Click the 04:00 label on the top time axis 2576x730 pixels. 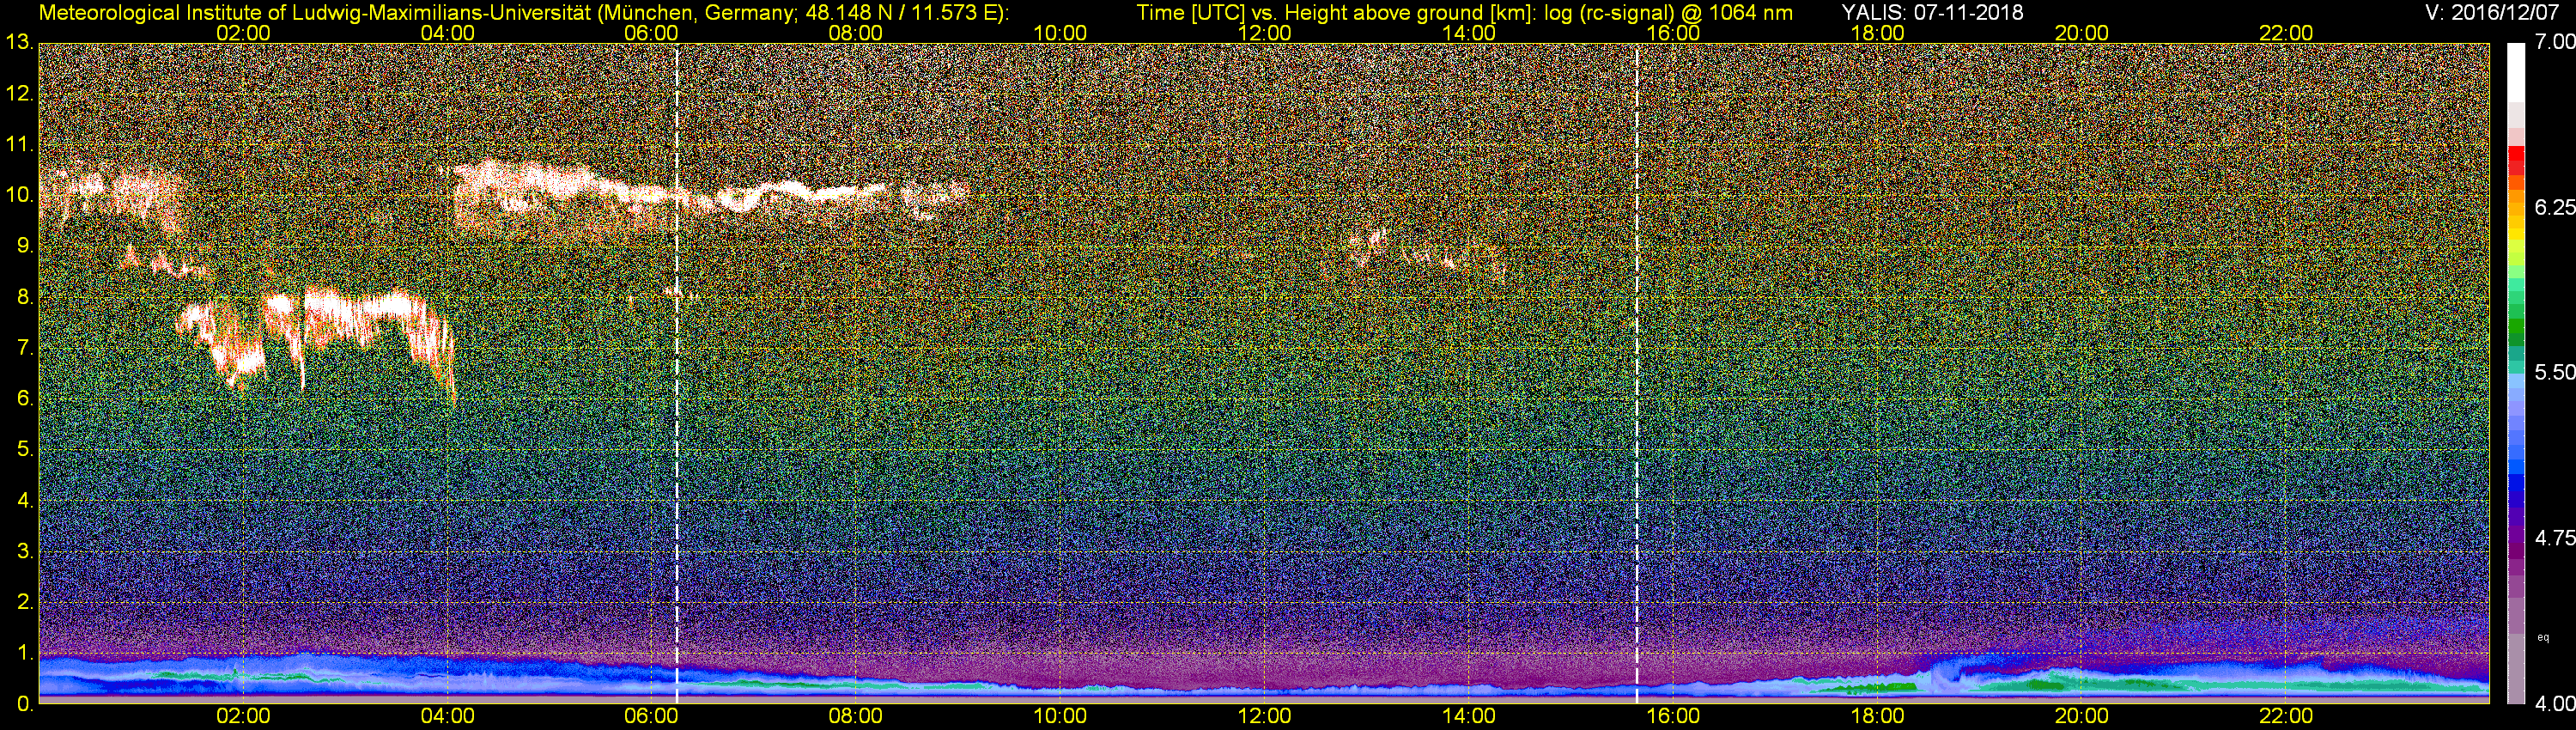click(x=448, y=33)
